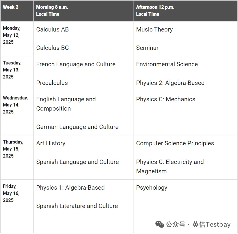The width and height of the screenshot is (238, 234).
Task: Select the Precalculus exam entry
Action: point(52,83)
